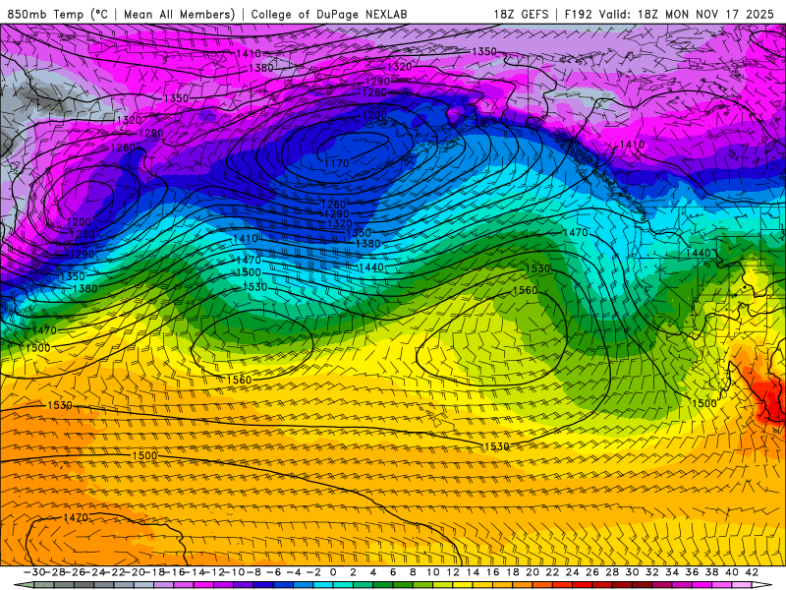The image size is (786, 590).
Task: Click the 30 label on the color scale
Action: [632, 572]
